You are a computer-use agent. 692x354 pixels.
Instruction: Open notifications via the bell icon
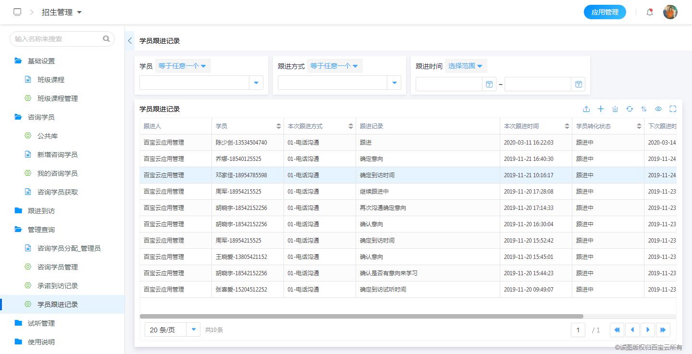pos(650,12)
